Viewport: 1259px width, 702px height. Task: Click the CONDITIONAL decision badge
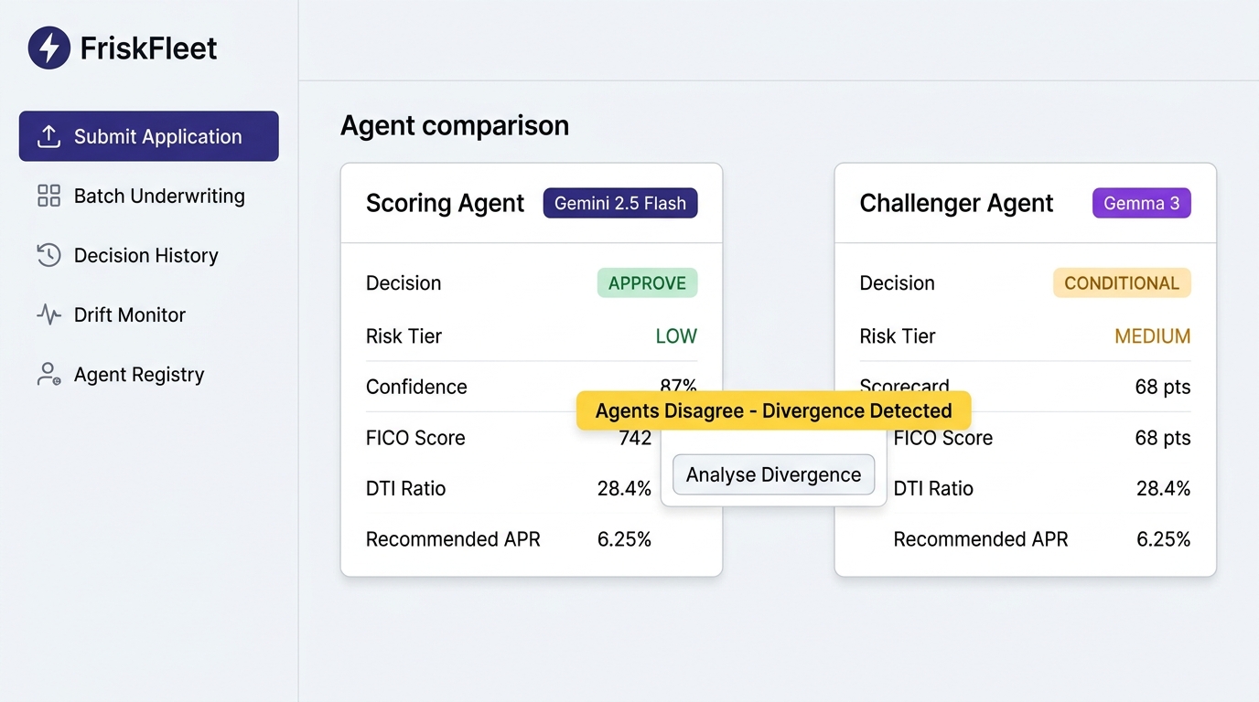click(1122, 283)
